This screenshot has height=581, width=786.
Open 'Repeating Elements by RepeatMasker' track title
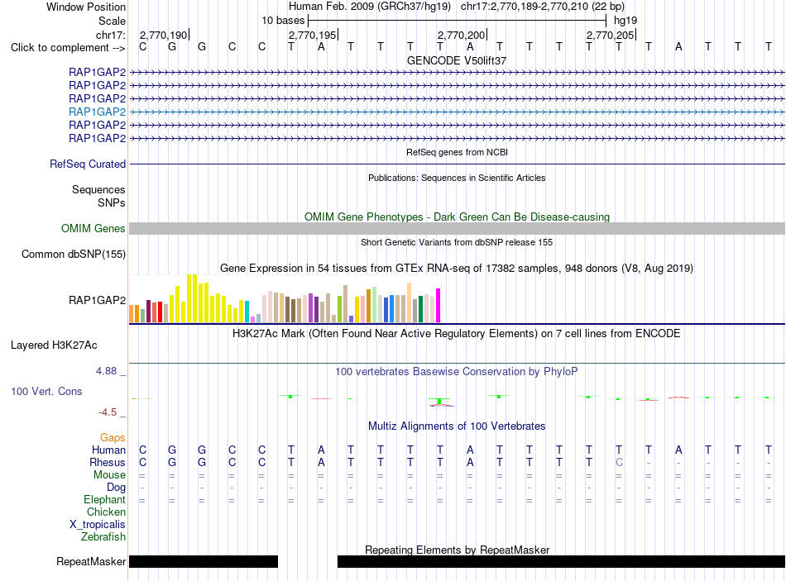click(x=457, y=550)
